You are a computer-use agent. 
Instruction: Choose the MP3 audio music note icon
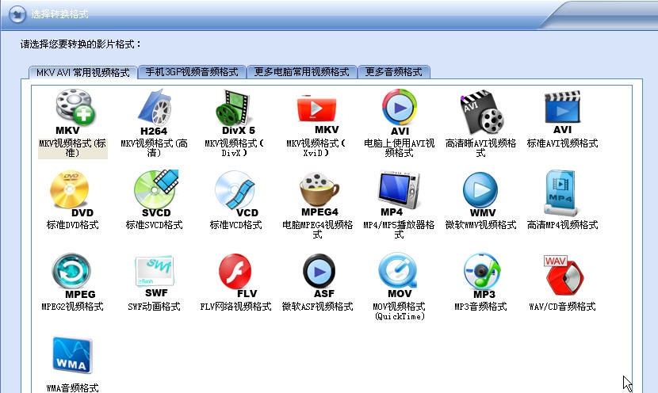[x=482, y=275]
